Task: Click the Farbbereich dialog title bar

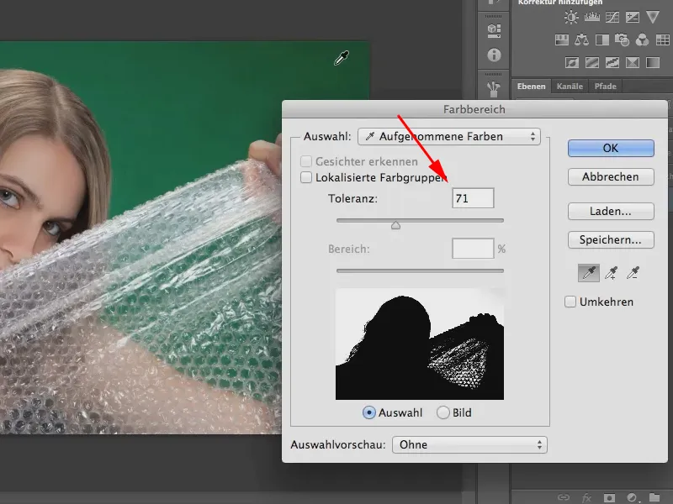Action: coord(474,109)
